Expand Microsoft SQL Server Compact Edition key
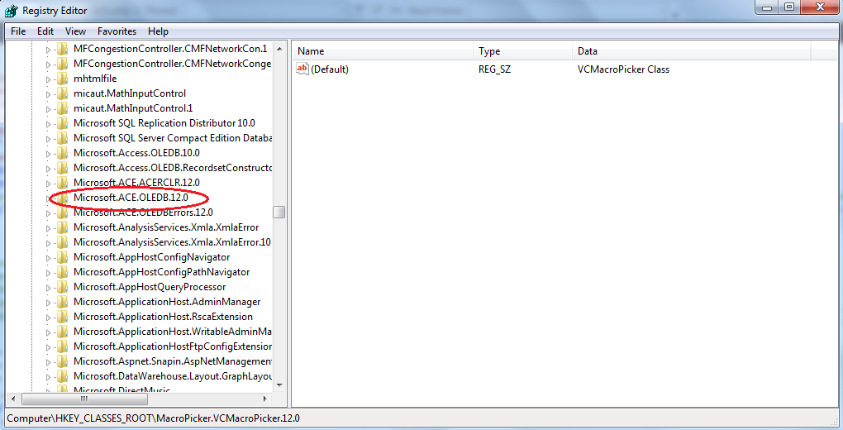This screenshot has height=430, width=843. point(48,138)
